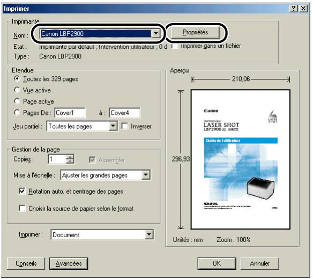
Task: Select the Pages De radio button
Action: tap(17, 113)
